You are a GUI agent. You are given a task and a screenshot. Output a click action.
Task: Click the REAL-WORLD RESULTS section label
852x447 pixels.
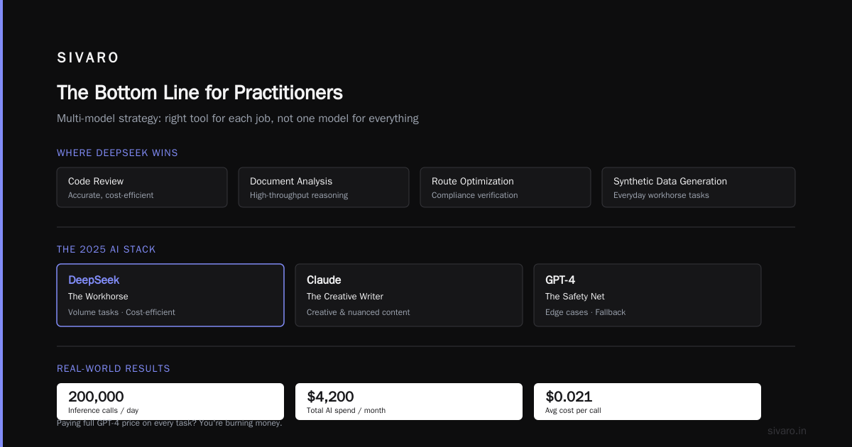coord(114,368)
